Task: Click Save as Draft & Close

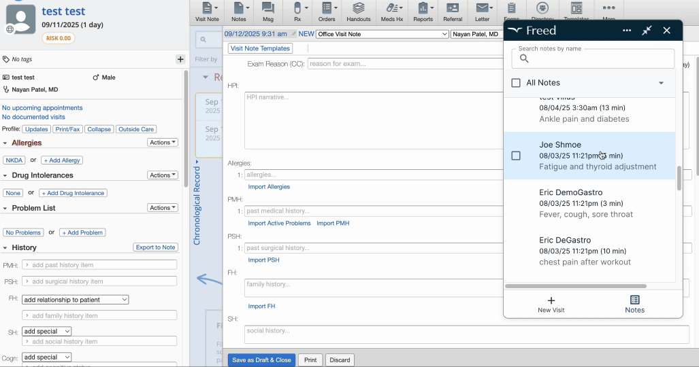Action: click(261, 360)
